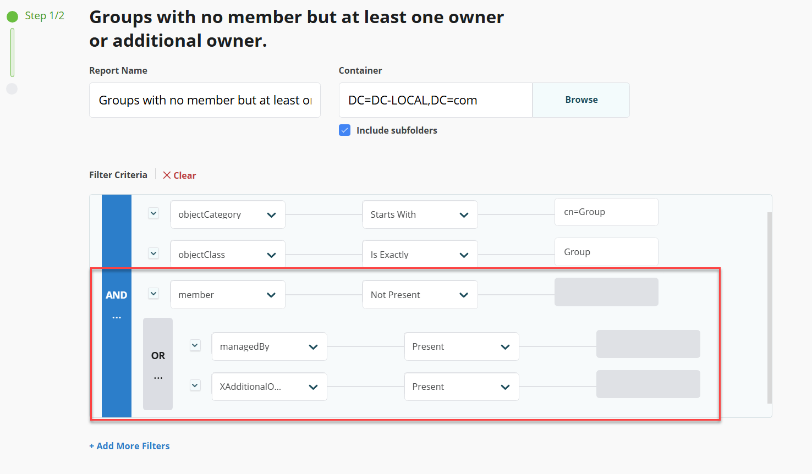
Task: Click the red X Clear icon
Action: click(x=167, y=175)
